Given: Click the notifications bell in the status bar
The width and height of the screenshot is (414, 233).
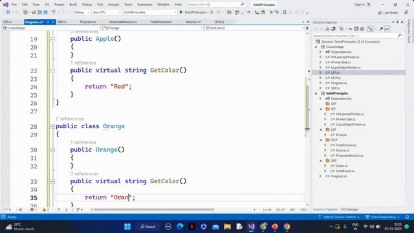Looking at the screenshot, I should click(407, 217).
